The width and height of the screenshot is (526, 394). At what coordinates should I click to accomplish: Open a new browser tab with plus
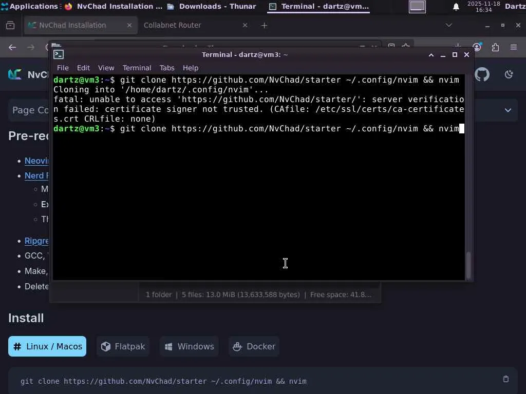(x=265, y=25)
